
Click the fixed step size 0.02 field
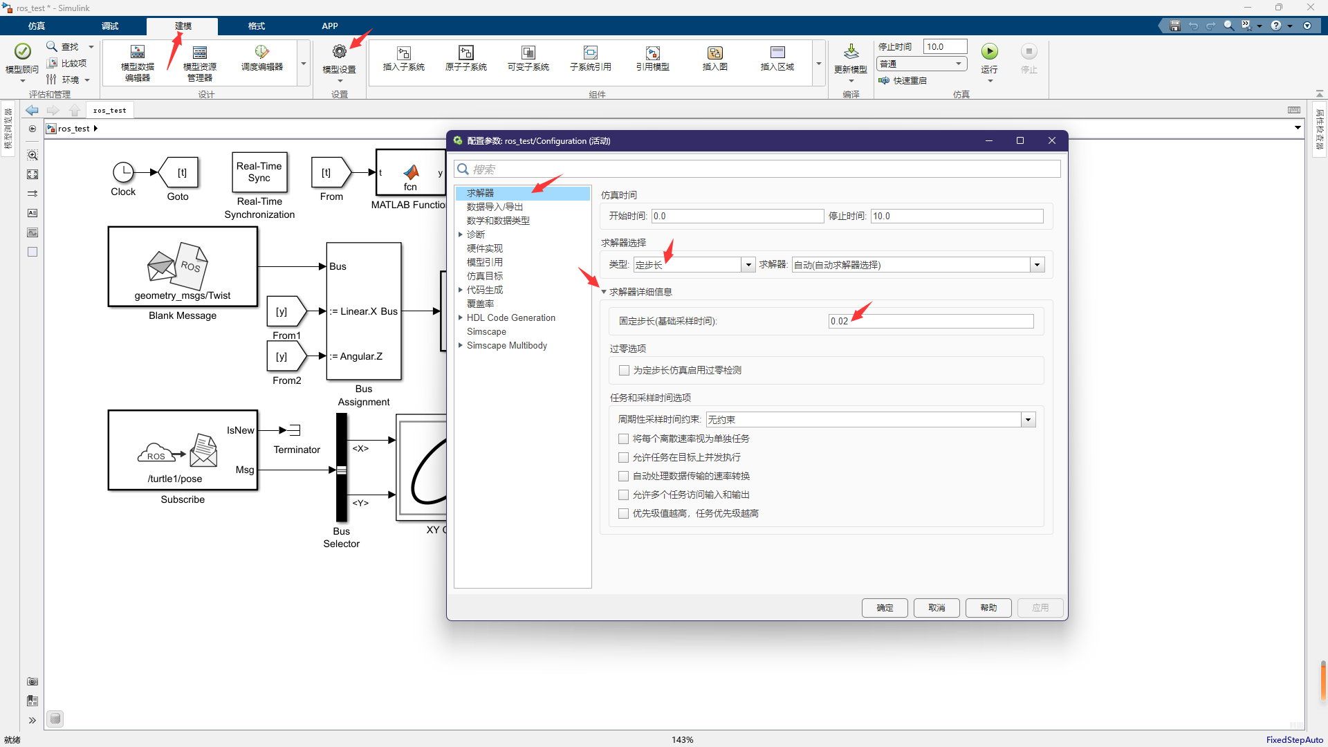(931, 321)
